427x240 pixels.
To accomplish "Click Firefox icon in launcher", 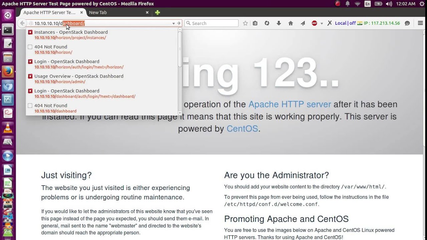I will pyautogui.click(x=8, y=72).
